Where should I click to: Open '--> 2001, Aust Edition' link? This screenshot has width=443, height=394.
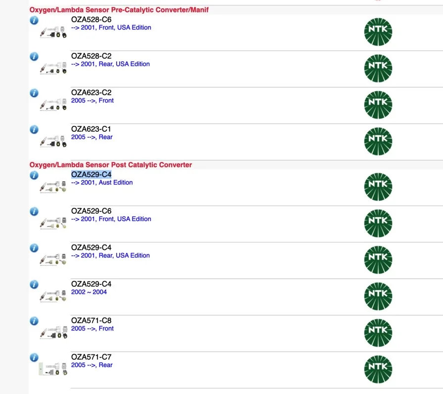[x=102, y=183]
